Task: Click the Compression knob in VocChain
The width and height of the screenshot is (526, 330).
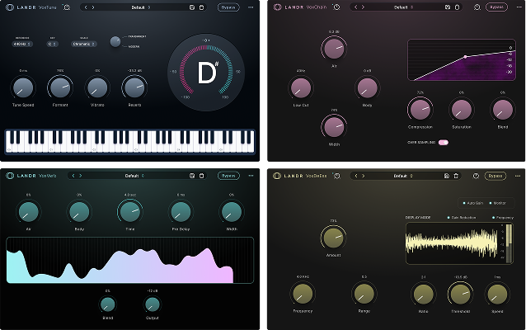Action: coord(420,110)
